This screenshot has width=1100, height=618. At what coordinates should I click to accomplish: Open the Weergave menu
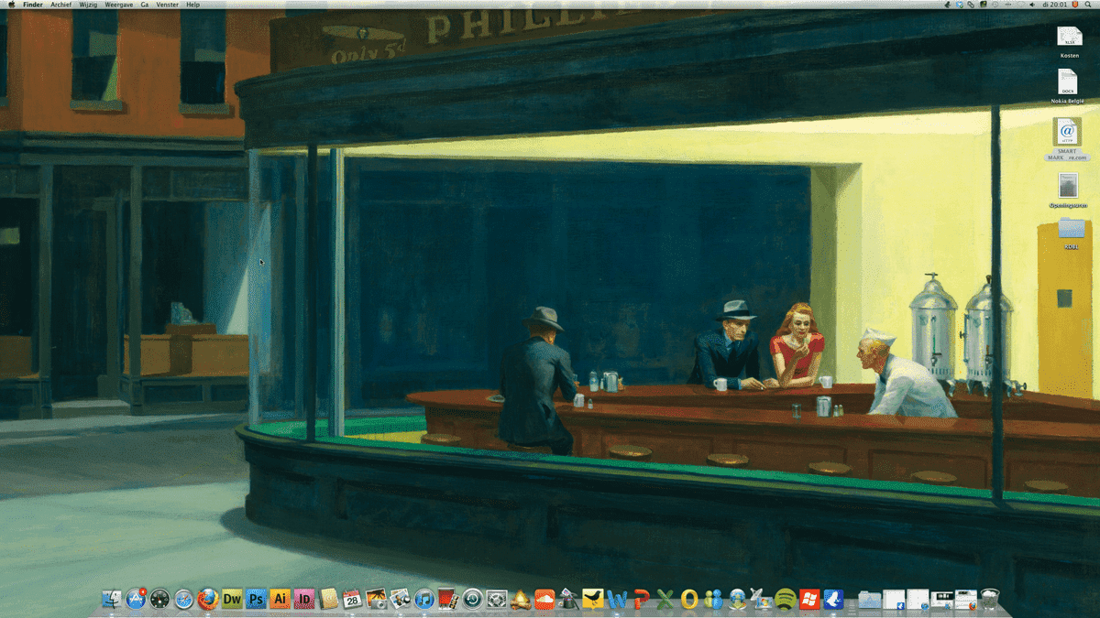117,5
